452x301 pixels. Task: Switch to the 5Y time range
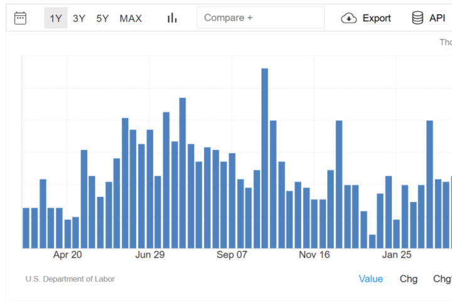click(x=102, y=18)
